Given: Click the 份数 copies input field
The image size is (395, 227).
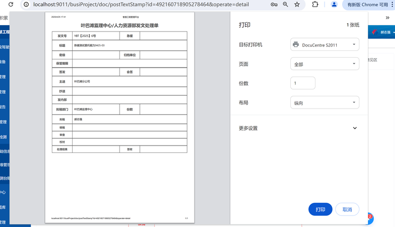Looking at the screenshot, I should (x=303, y=83).
